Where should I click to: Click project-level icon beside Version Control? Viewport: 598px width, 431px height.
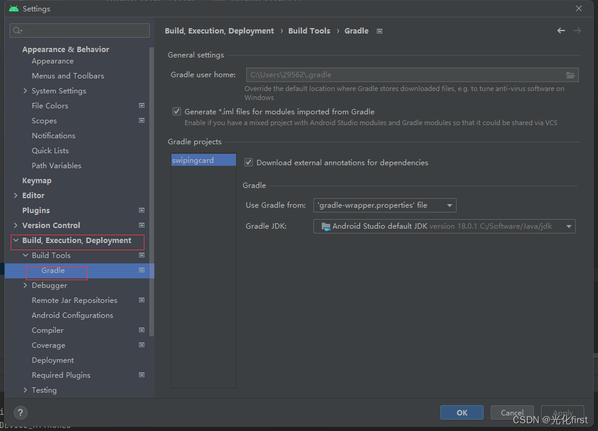coord(141,225)
